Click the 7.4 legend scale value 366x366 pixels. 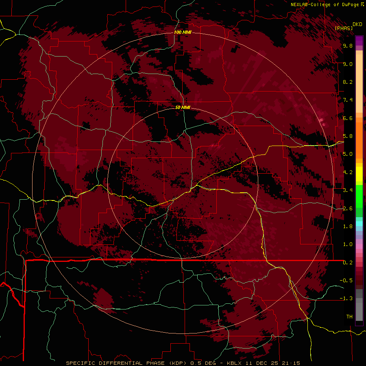coord(348,100)
